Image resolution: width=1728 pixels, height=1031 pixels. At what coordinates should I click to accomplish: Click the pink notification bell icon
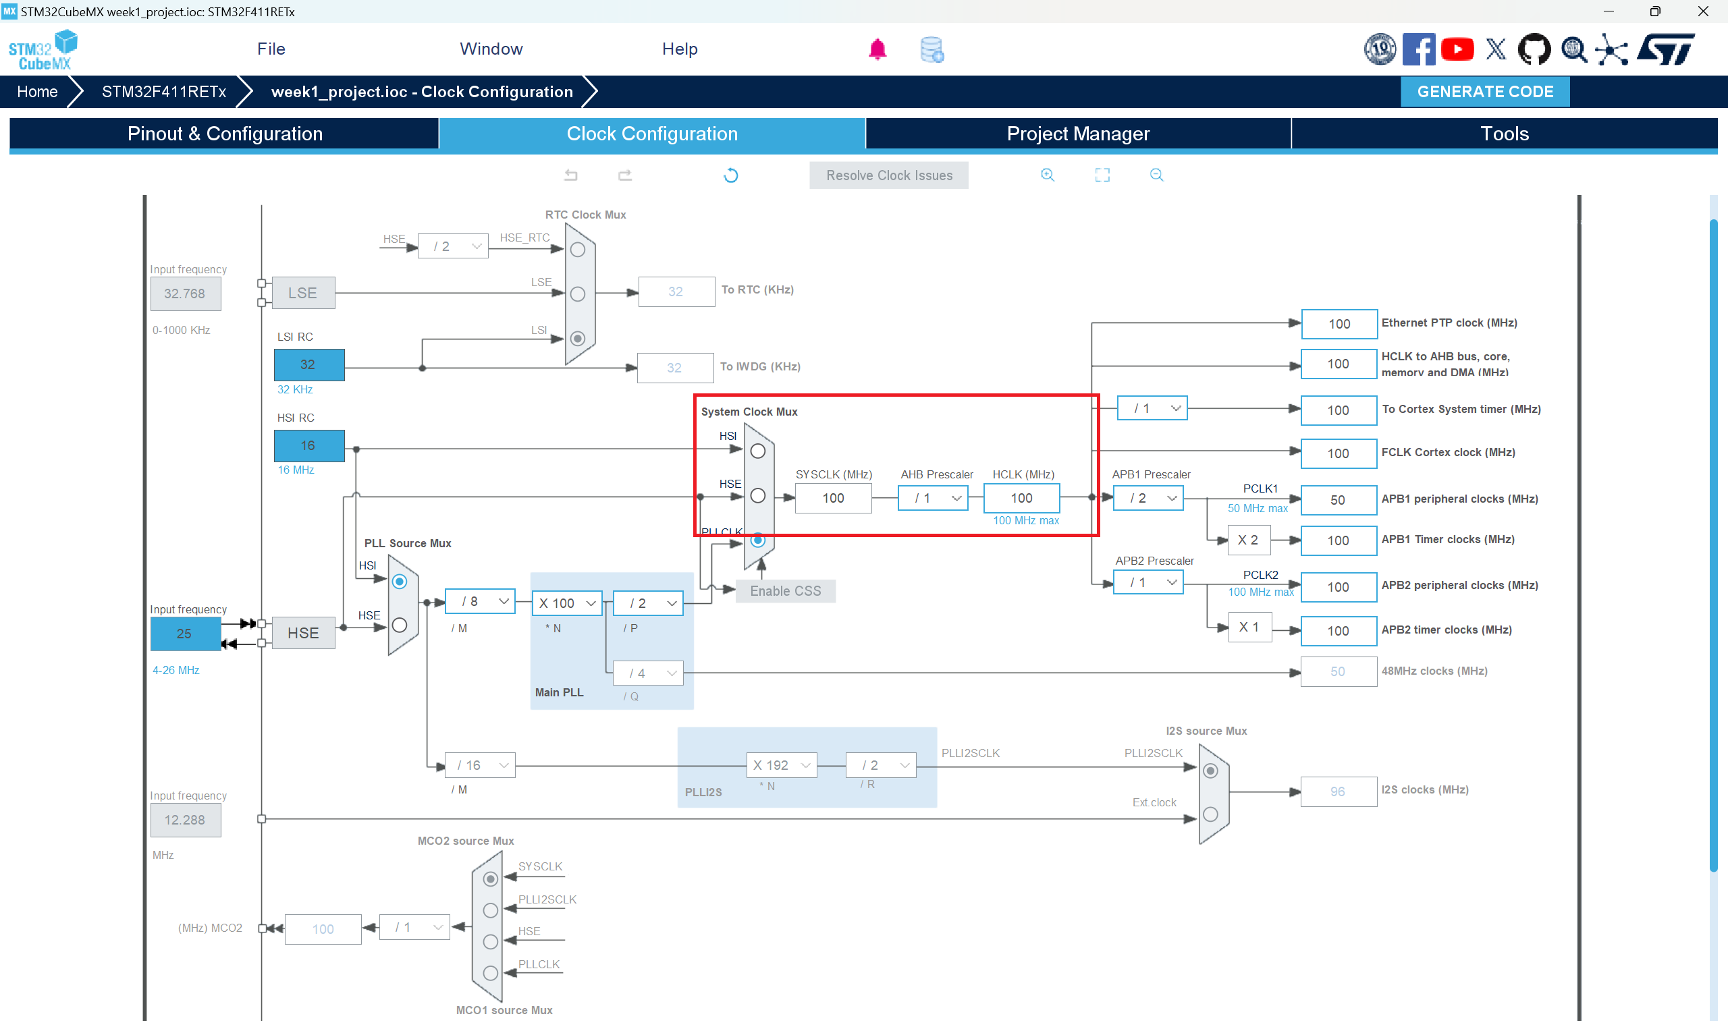pyautogui.click(x=877, y=49)
